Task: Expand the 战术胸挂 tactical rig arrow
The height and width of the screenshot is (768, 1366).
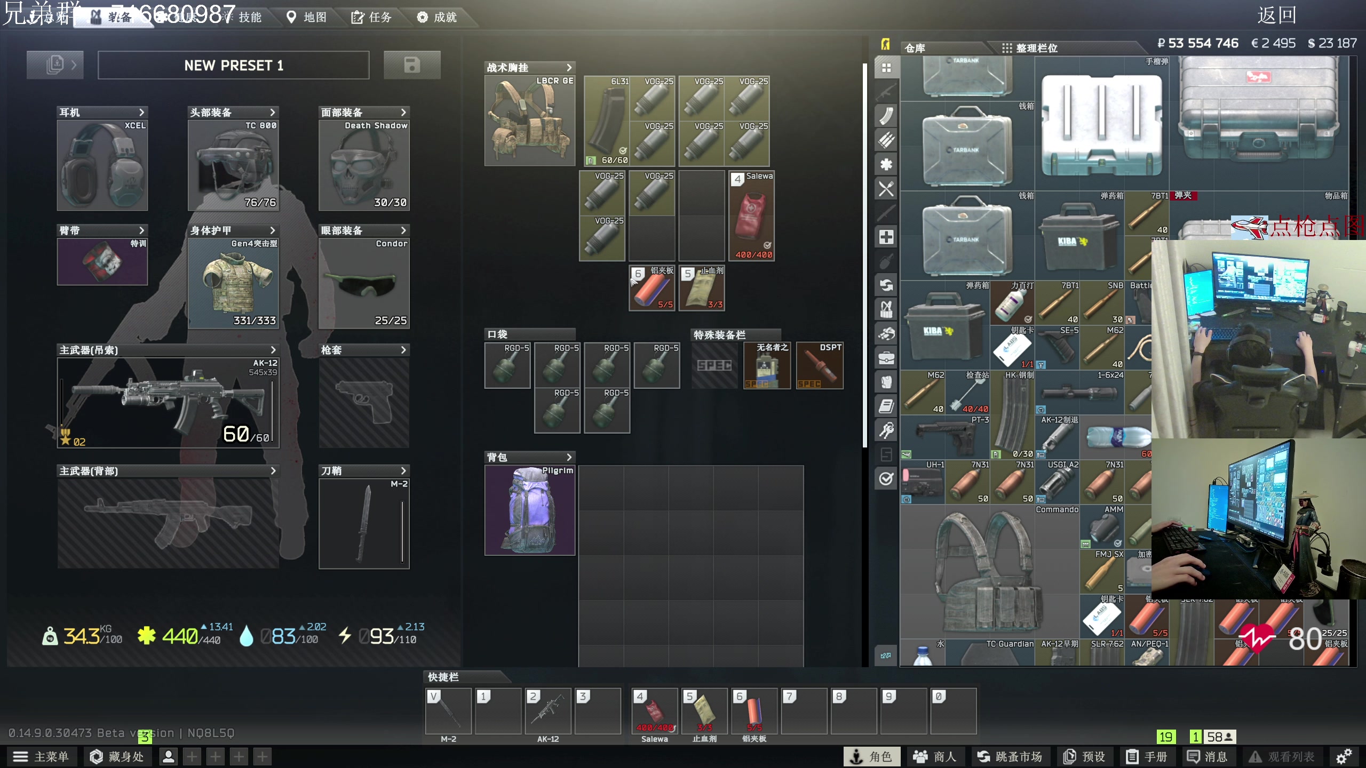Action: (x=569, y=68)
